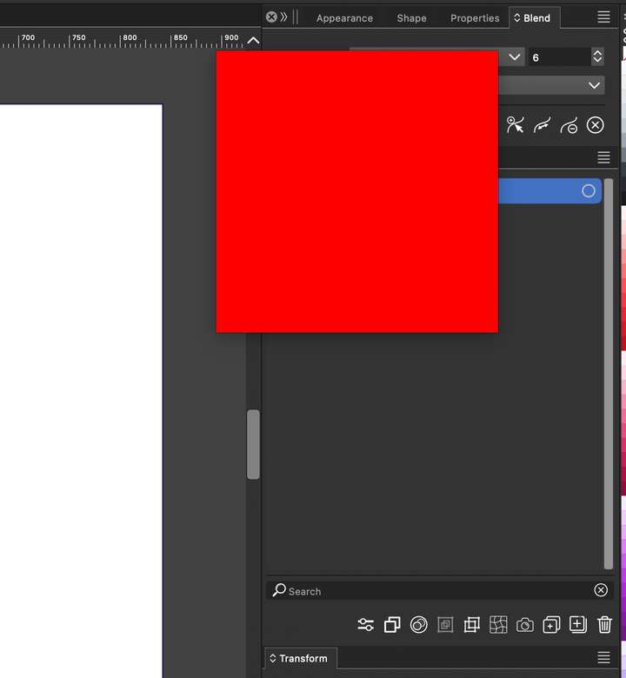Click the steps stepper arrows
This screenshot has height=678, width=626.
coord(597,56)
